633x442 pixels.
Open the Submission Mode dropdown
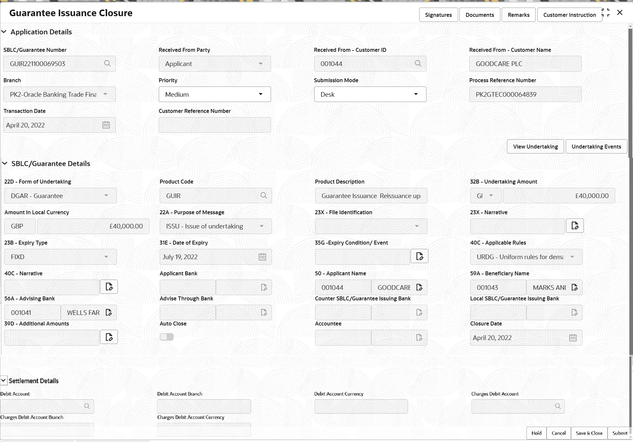coord(370,94)
